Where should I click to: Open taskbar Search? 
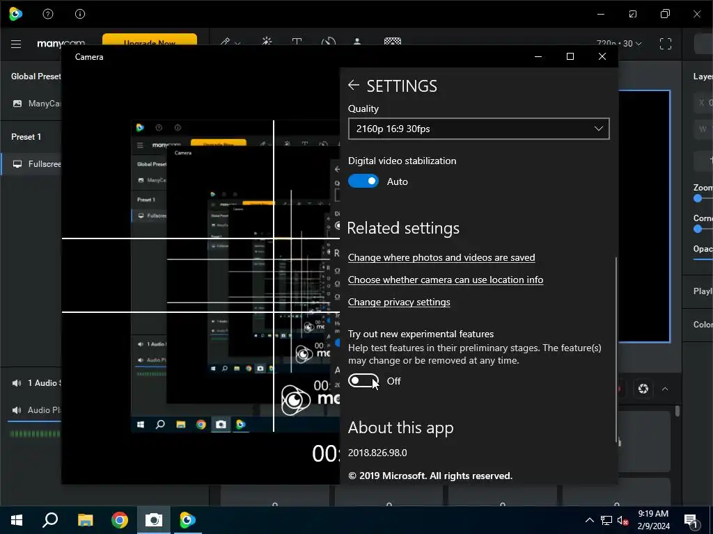point(50,519)
